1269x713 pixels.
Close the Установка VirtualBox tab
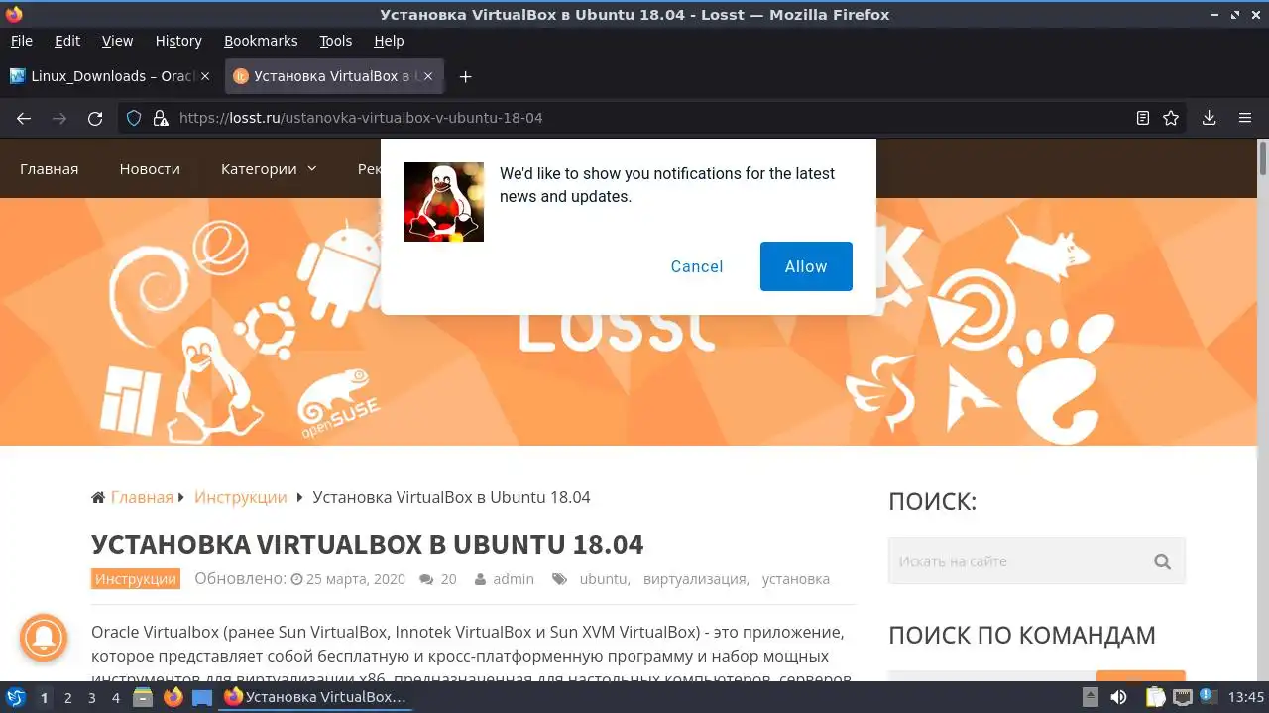[x=428, y=76]
